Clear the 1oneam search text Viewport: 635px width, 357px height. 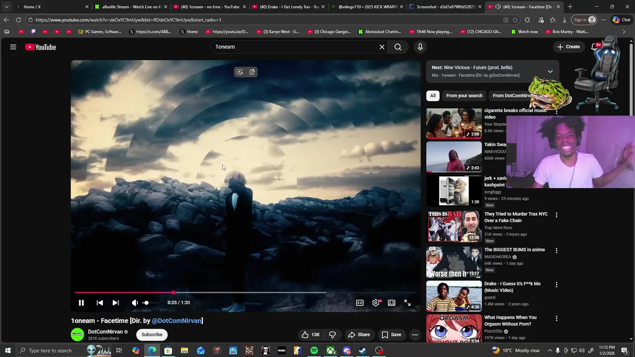point(382,47)
